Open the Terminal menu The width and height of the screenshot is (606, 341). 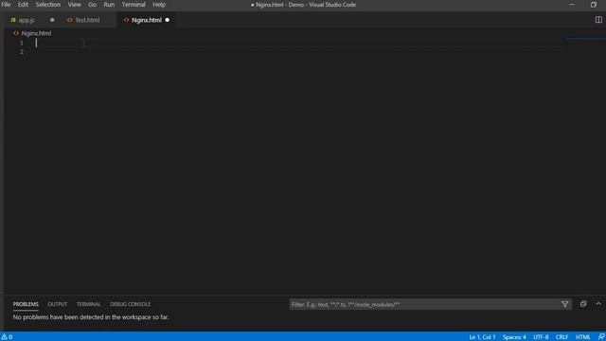click(x=134, y=5)
